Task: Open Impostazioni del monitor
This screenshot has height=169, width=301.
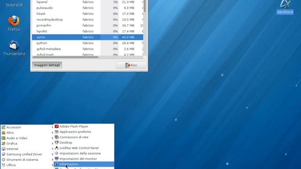Action: tap(84, 159)
